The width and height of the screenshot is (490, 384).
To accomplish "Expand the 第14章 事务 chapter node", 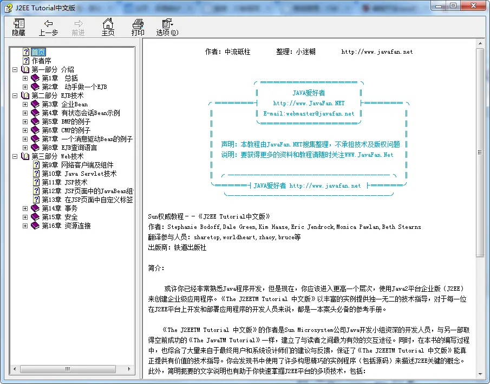I will (x=25, y=208).
